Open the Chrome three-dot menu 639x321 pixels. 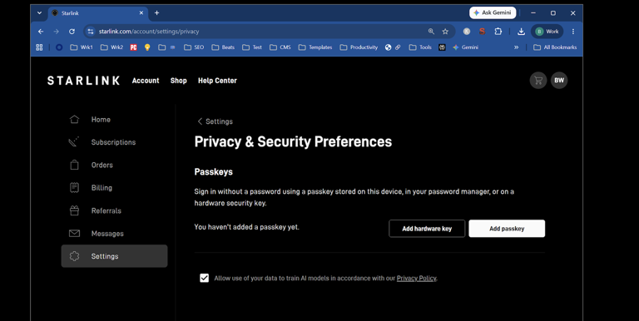(573, 32)
